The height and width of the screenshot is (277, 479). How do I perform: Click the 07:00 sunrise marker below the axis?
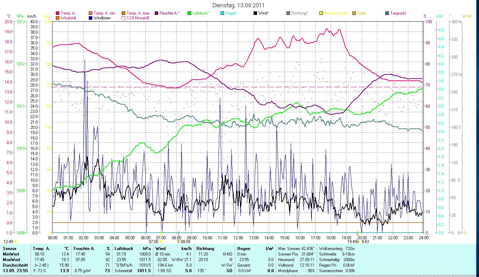pos(160,241)
